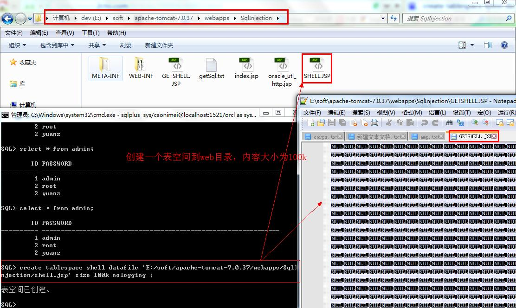
Task: Open the Notepad++ 语言(L) menu
Action: (x=438, y=113)
